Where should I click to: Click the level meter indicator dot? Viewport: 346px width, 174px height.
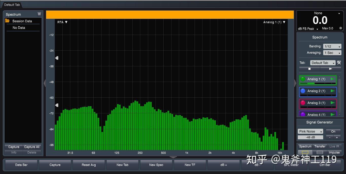(340, 28)
